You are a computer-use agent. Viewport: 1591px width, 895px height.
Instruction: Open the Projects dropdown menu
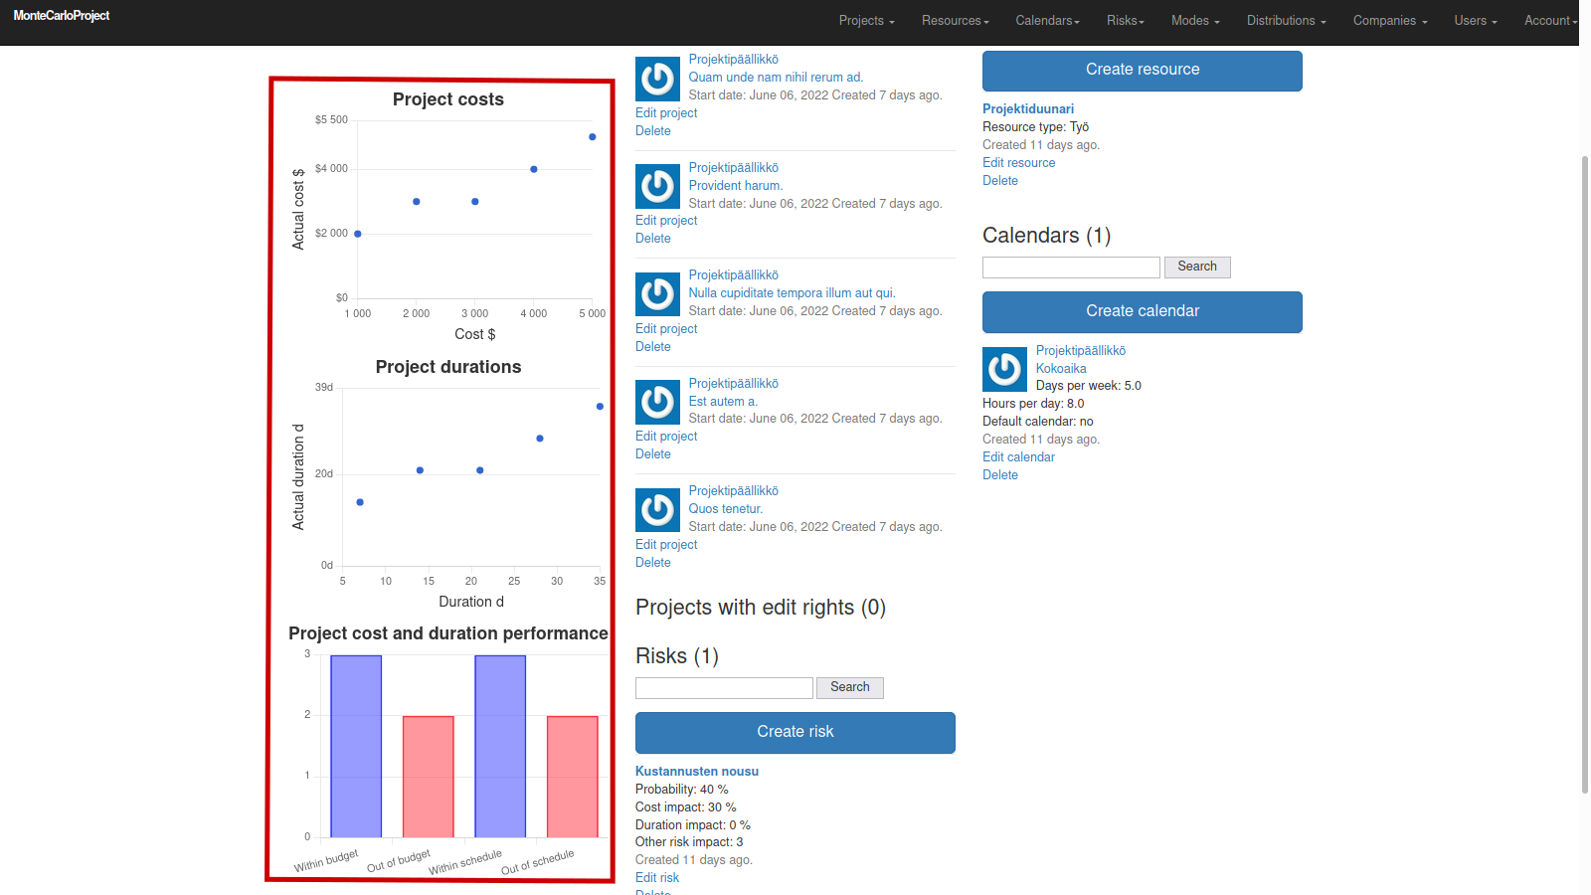click(x=866, y=21)
